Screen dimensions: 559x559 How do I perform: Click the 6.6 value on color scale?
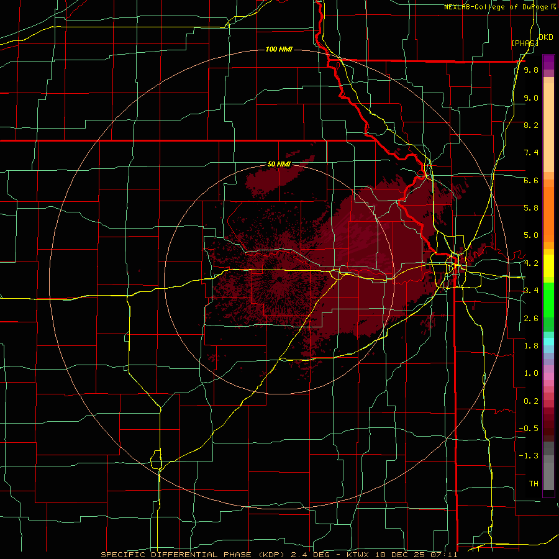click(x=531, y=180)
